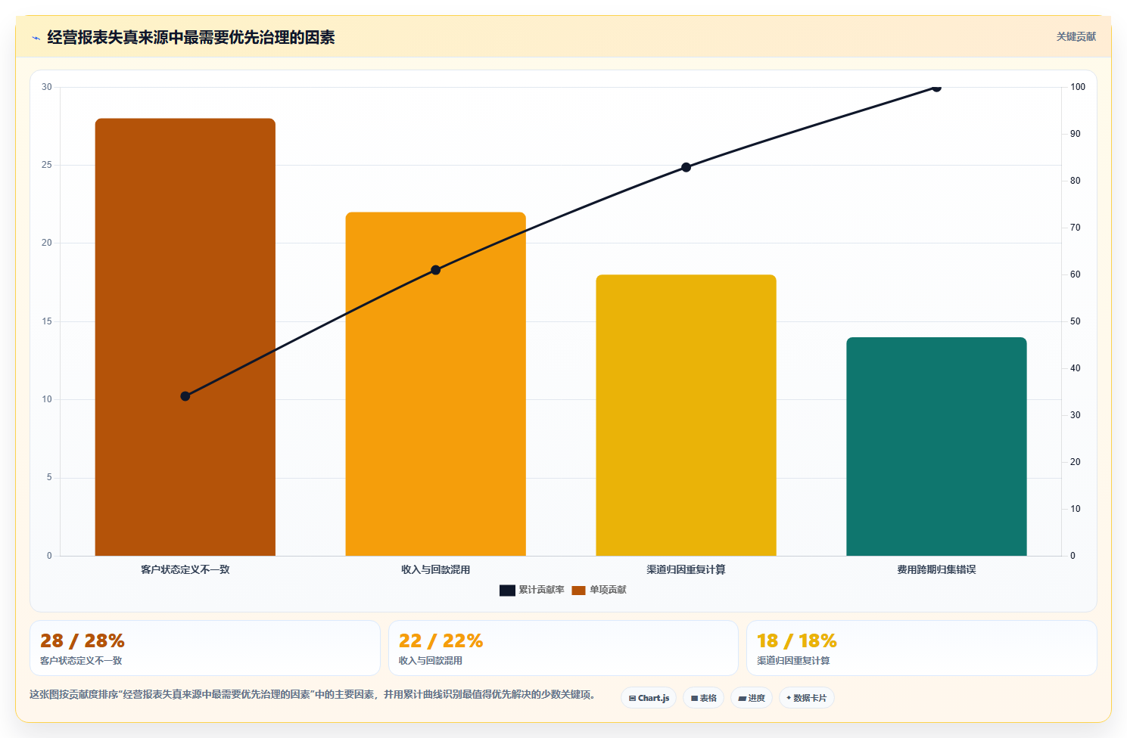This screenshot has width=1127, height=738.
Task: Click the teal 费用跨期归集错误 bar
Action: [936, 446]
